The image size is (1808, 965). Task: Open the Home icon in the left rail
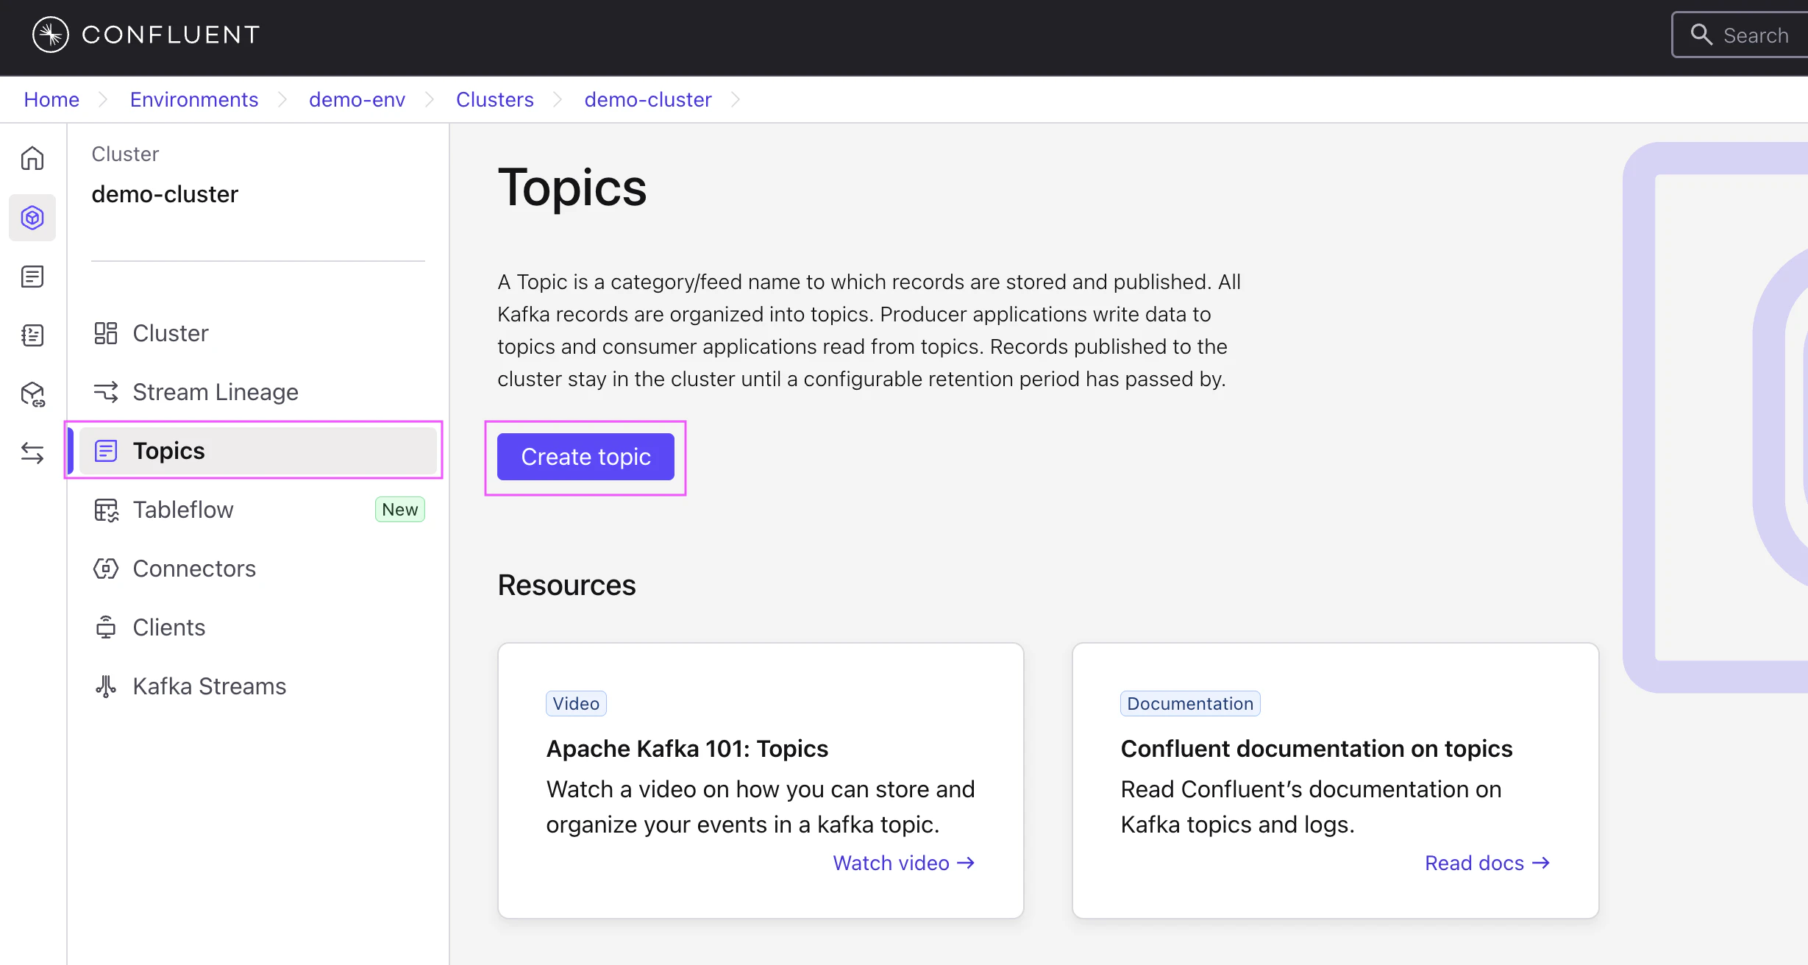(32, 158)
